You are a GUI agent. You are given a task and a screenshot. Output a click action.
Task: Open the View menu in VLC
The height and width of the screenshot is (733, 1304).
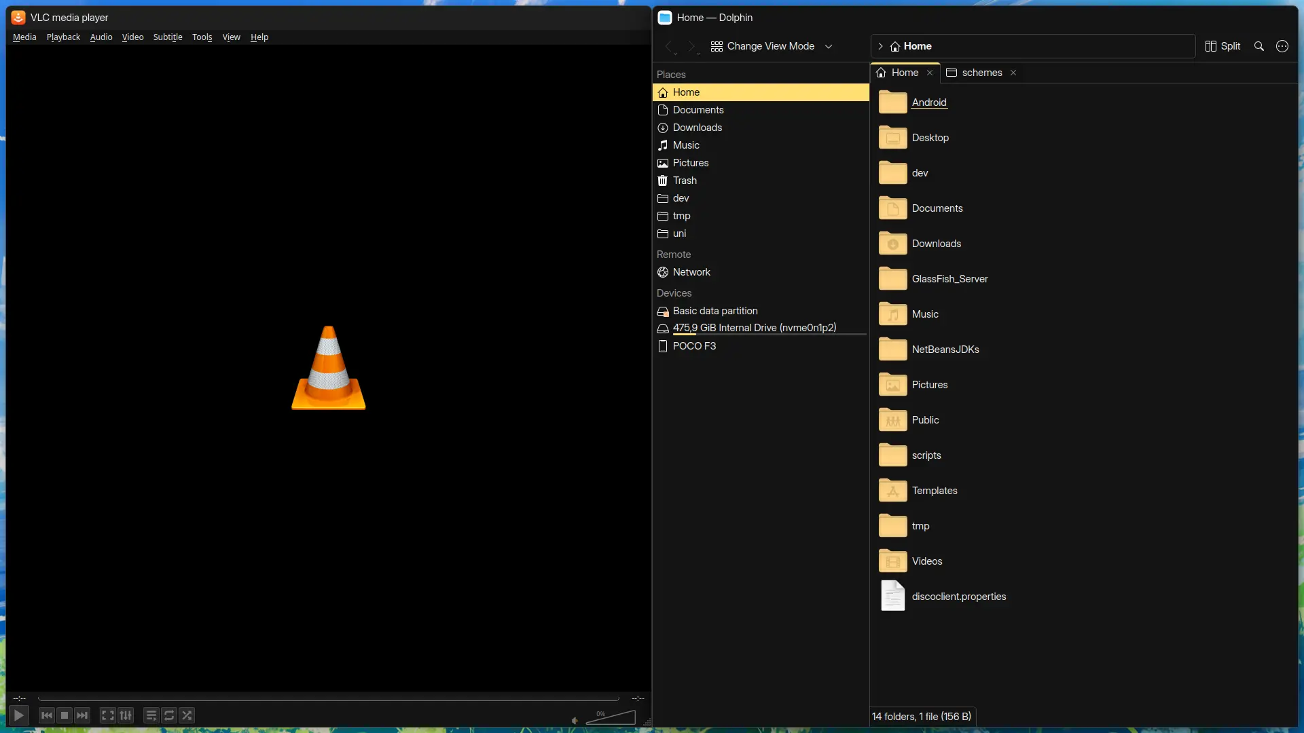point(231,37)
